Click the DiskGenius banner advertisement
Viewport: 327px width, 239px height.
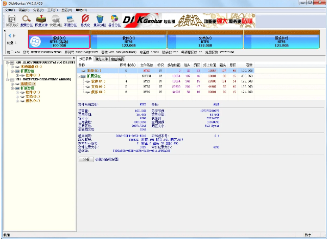(x=189, y=20)
